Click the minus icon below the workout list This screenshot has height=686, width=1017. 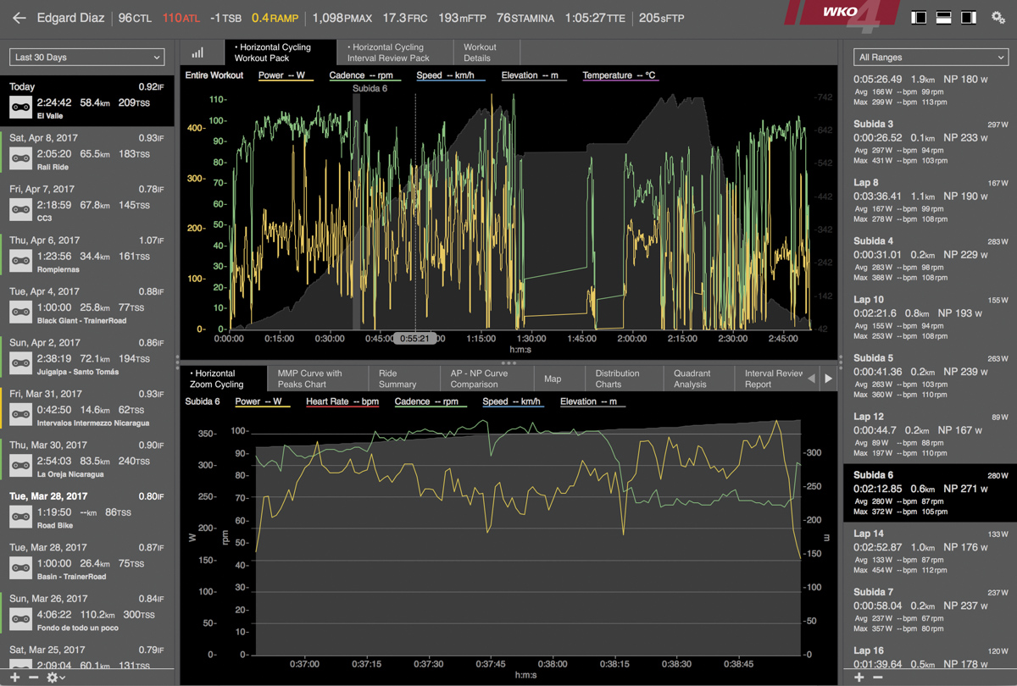click(34, 677)
